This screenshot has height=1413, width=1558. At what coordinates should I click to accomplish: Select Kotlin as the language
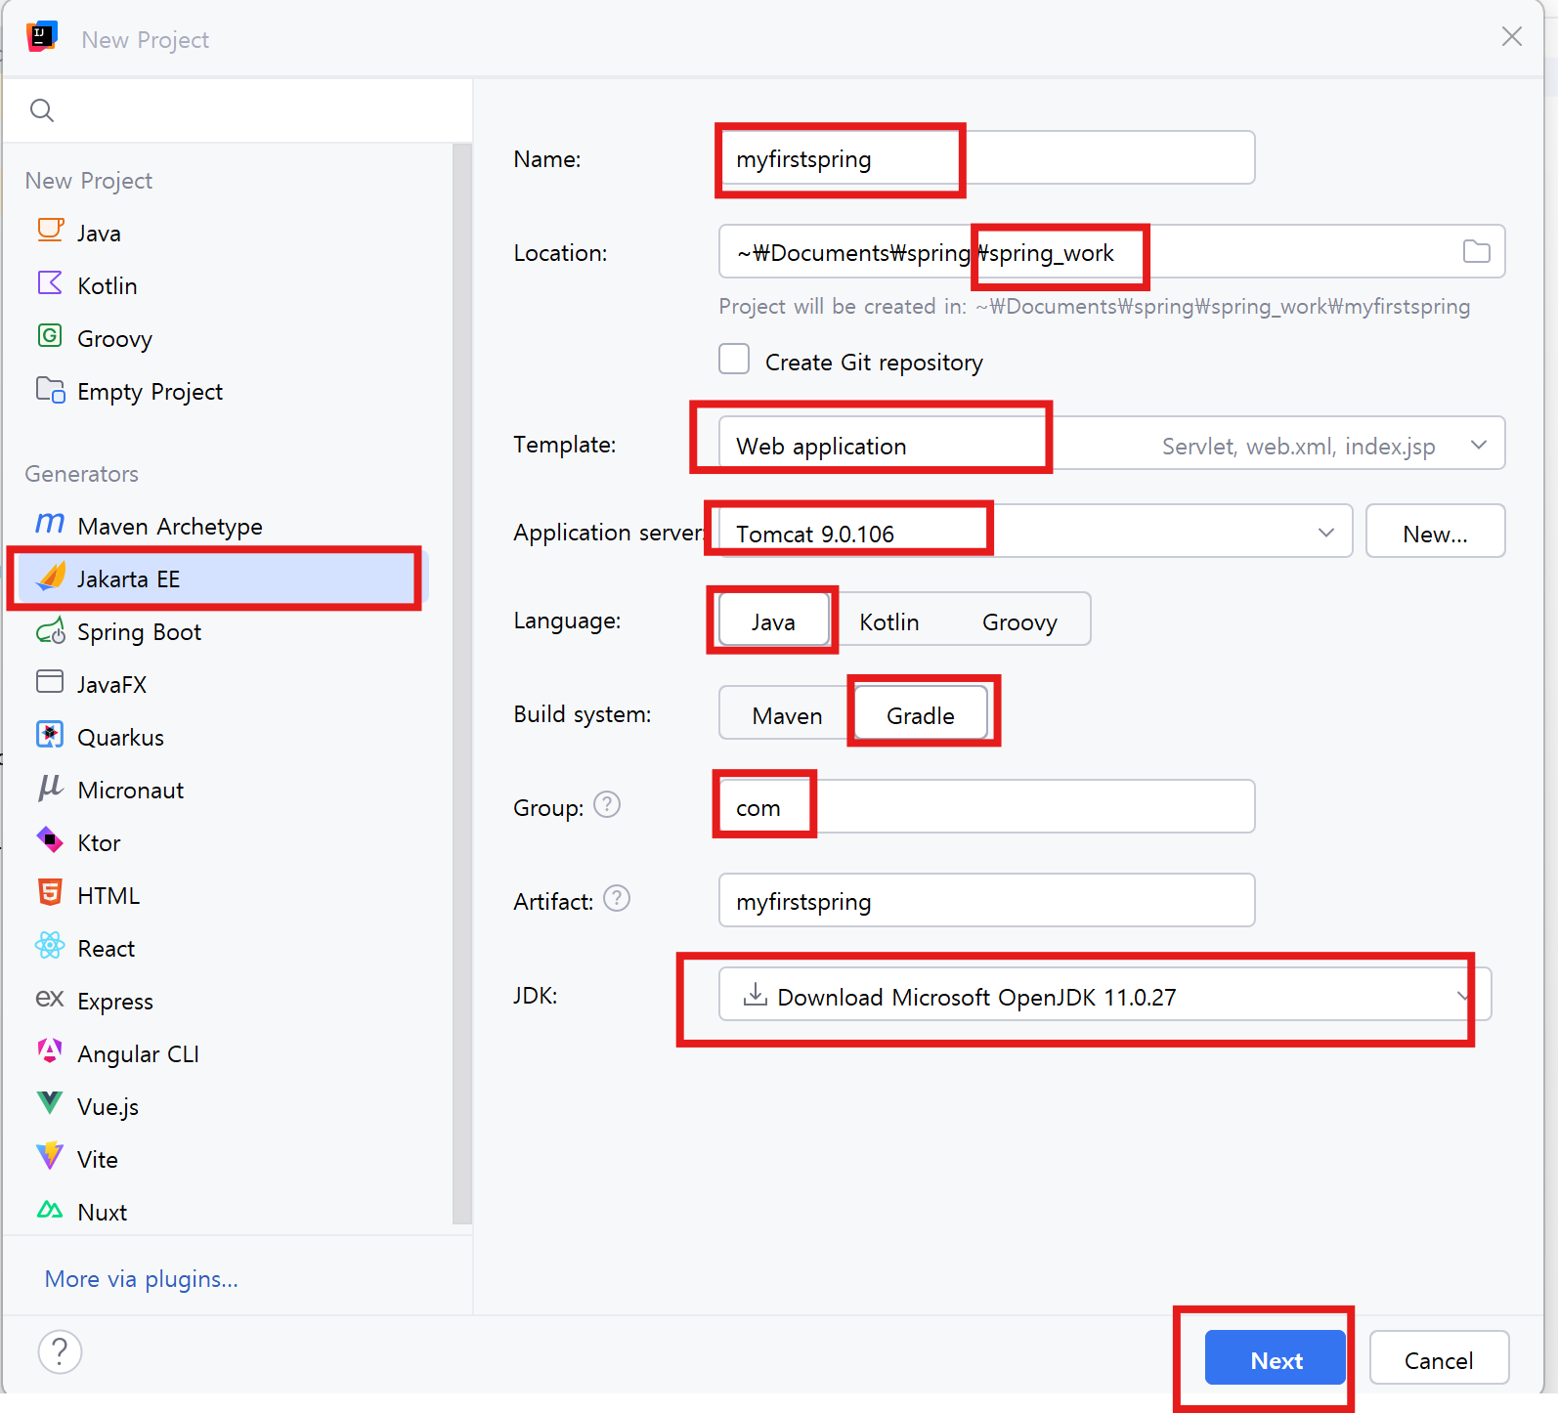(889, 621)
